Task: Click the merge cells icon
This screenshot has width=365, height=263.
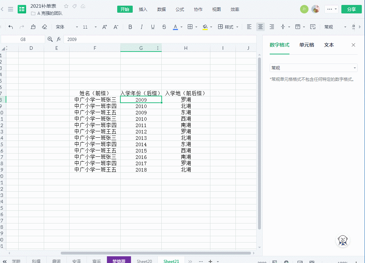Action: [298, 27]
